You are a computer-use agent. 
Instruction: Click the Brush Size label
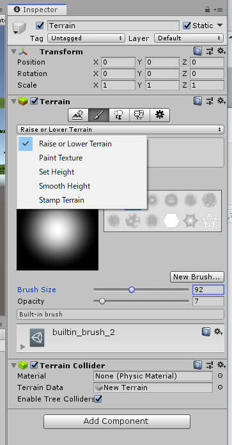(36, 290)
